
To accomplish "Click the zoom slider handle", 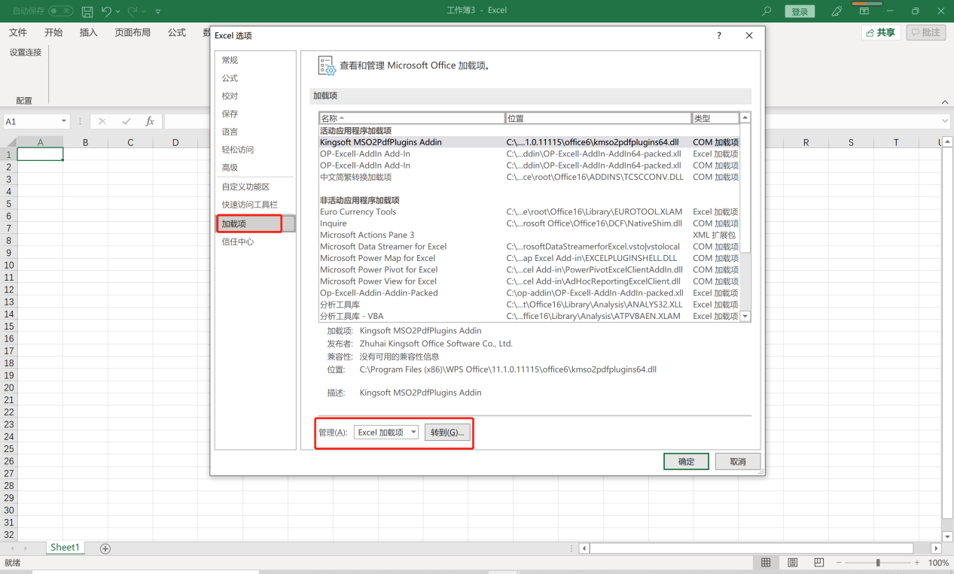I will coord(878,563).
